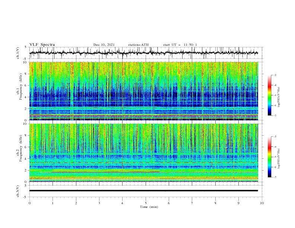Screen dimensions: 295x228
Task: Click the "ch.3(V)" waveform axis label
Action: 18,191
